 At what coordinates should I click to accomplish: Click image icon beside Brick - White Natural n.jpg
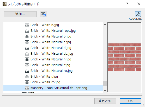[x=27, y=59]
